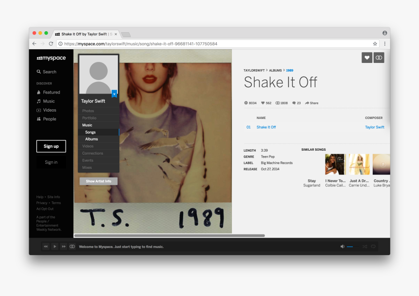Viewport: 419px width, 296px height.
Task: Click the Myspace logo
Action: click(x=51, y=58)
